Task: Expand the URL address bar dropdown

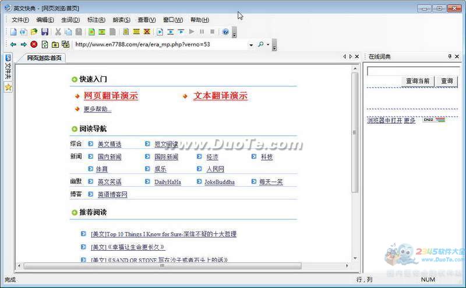Action: pos(251,45)
